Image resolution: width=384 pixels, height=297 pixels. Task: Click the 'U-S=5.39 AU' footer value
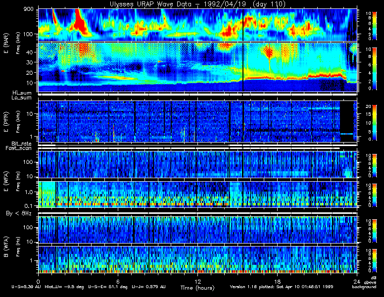pyautogui.click(x=26, y=287)
